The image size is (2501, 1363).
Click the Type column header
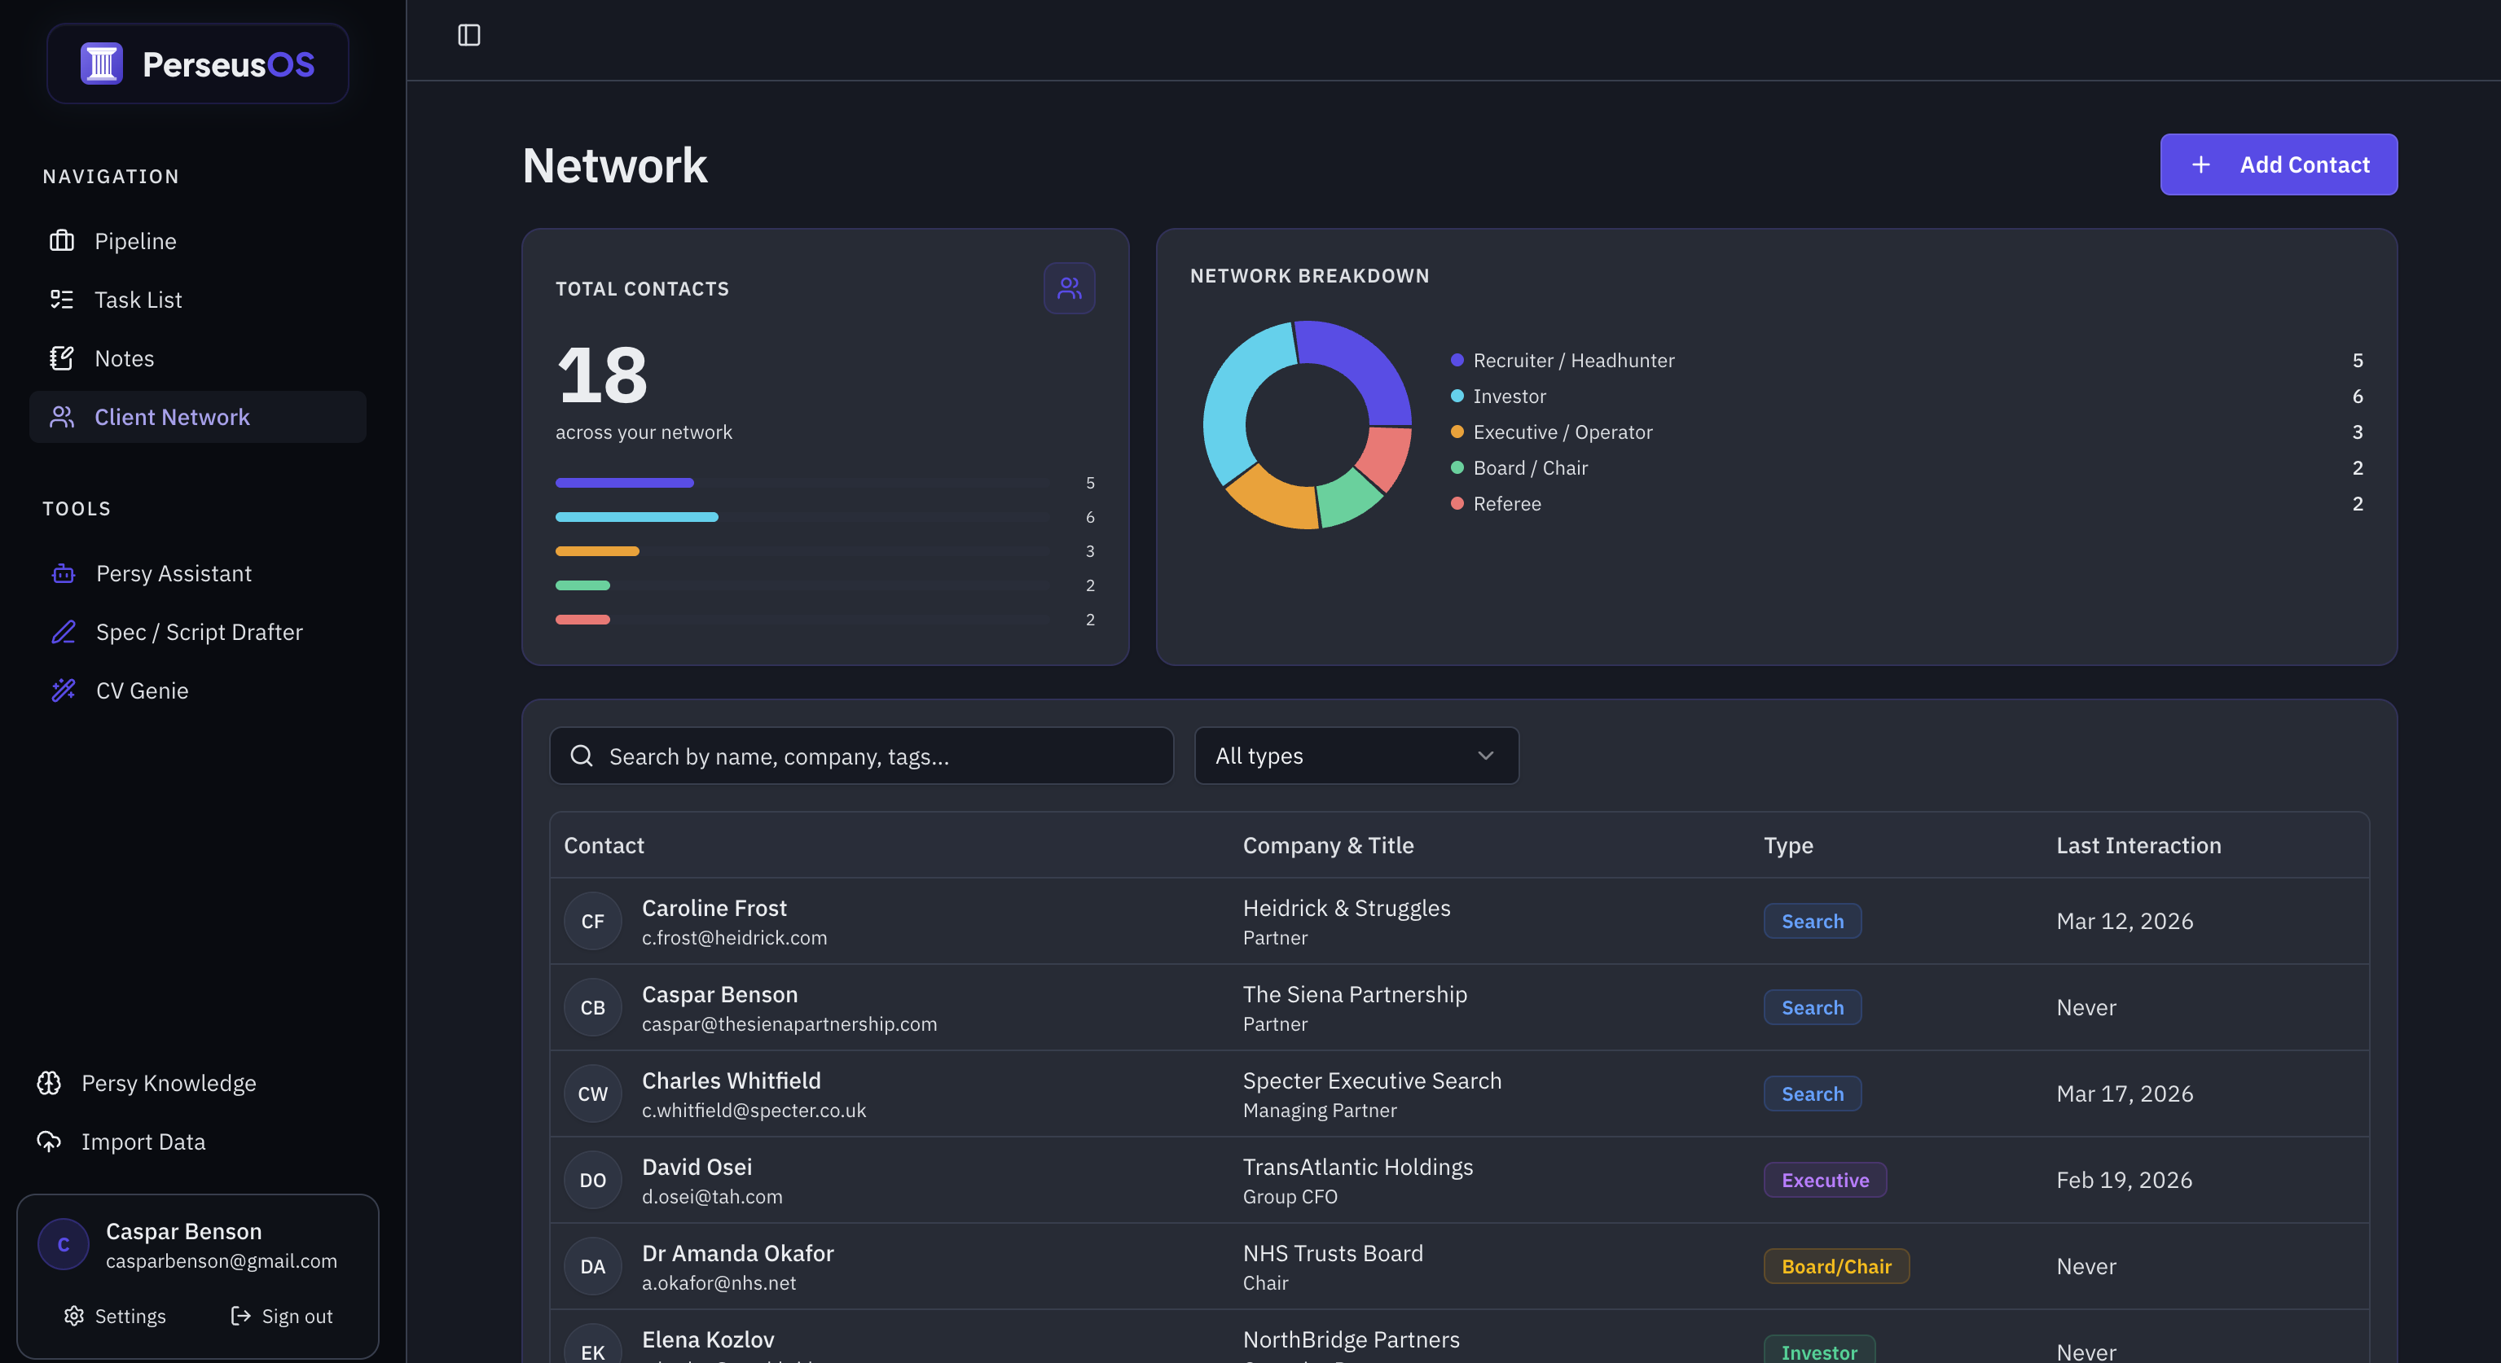pos(1788,846)
